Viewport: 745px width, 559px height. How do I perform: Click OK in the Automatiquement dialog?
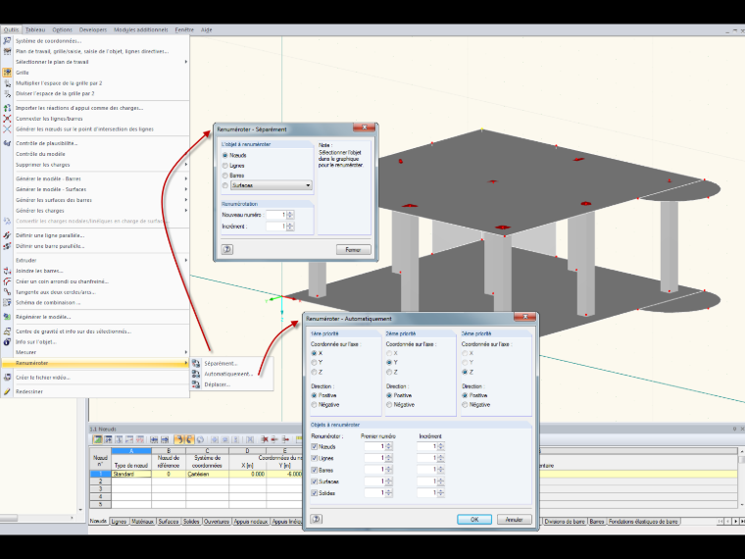pos(474,519)
